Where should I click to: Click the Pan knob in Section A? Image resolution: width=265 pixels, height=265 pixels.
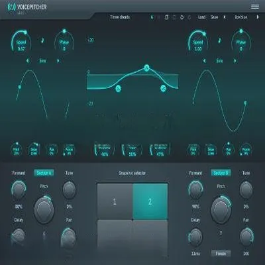[69, 237]
